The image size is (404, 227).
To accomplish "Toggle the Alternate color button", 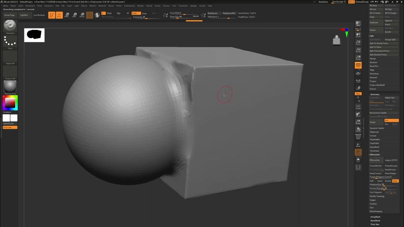I will [x=10, y=127].
